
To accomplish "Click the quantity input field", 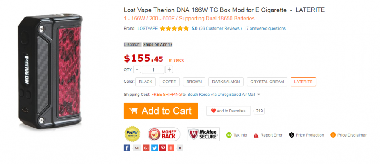I will pos(153,70).
